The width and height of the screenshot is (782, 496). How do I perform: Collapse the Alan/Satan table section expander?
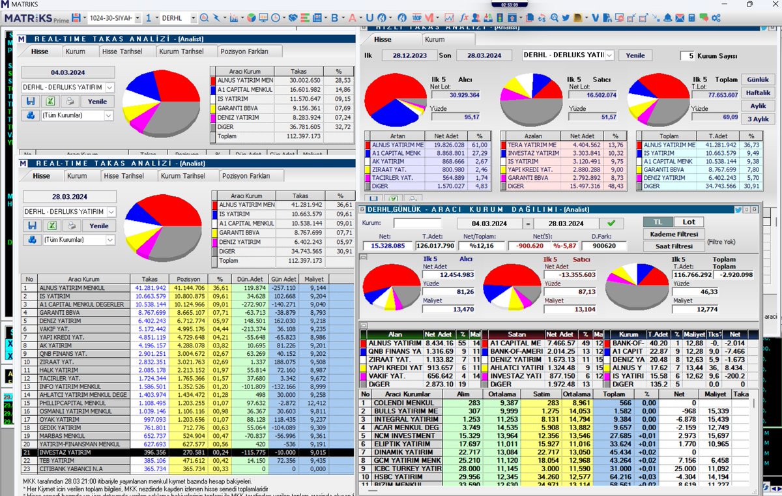362,324
